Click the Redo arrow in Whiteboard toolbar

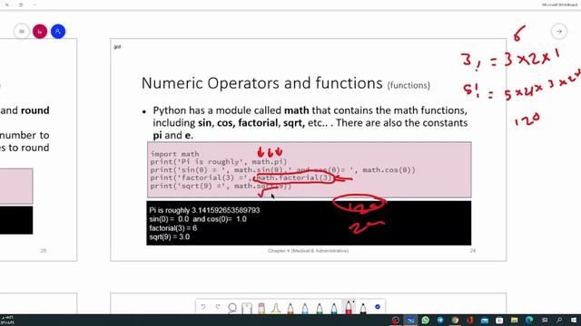click(x=218, y=307)
